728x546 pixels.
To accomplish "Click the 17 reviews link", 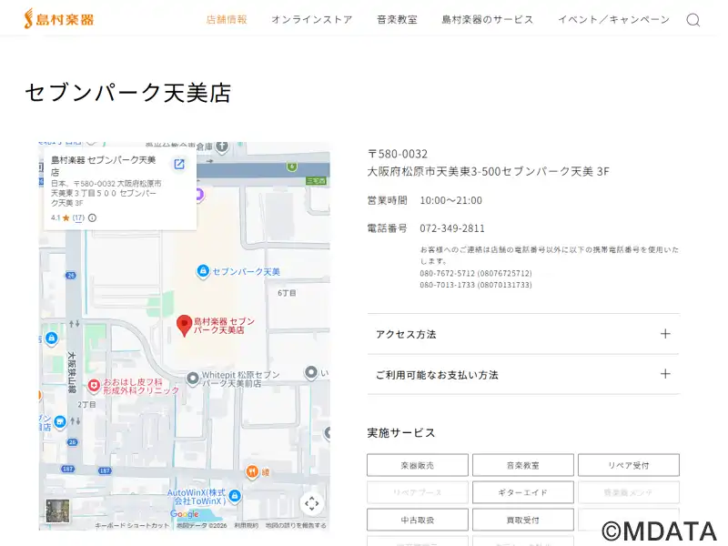I will [78, 218].
